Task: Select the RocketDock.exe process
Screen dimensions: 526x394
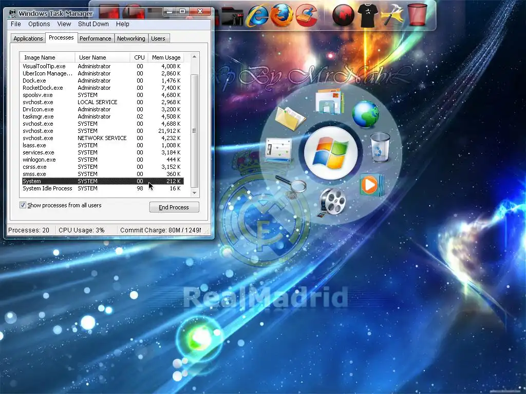Action: [102, 88]
